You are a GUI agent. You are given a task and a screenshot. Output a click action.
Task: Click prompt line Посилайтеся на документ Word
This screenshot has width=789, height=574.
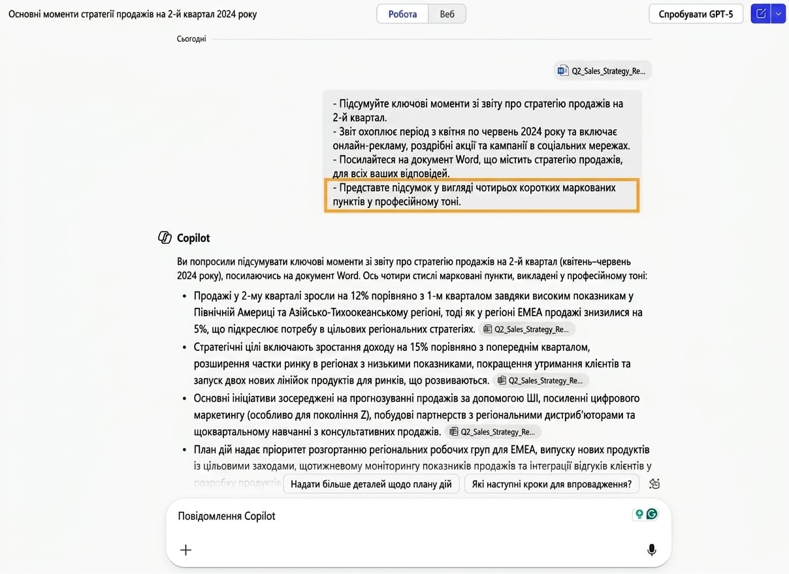coord(477,167)
